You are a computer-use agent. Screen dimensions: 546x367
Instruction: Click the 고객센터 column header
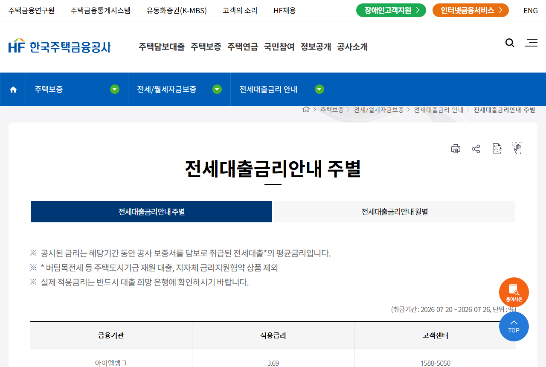coord(435,335)
